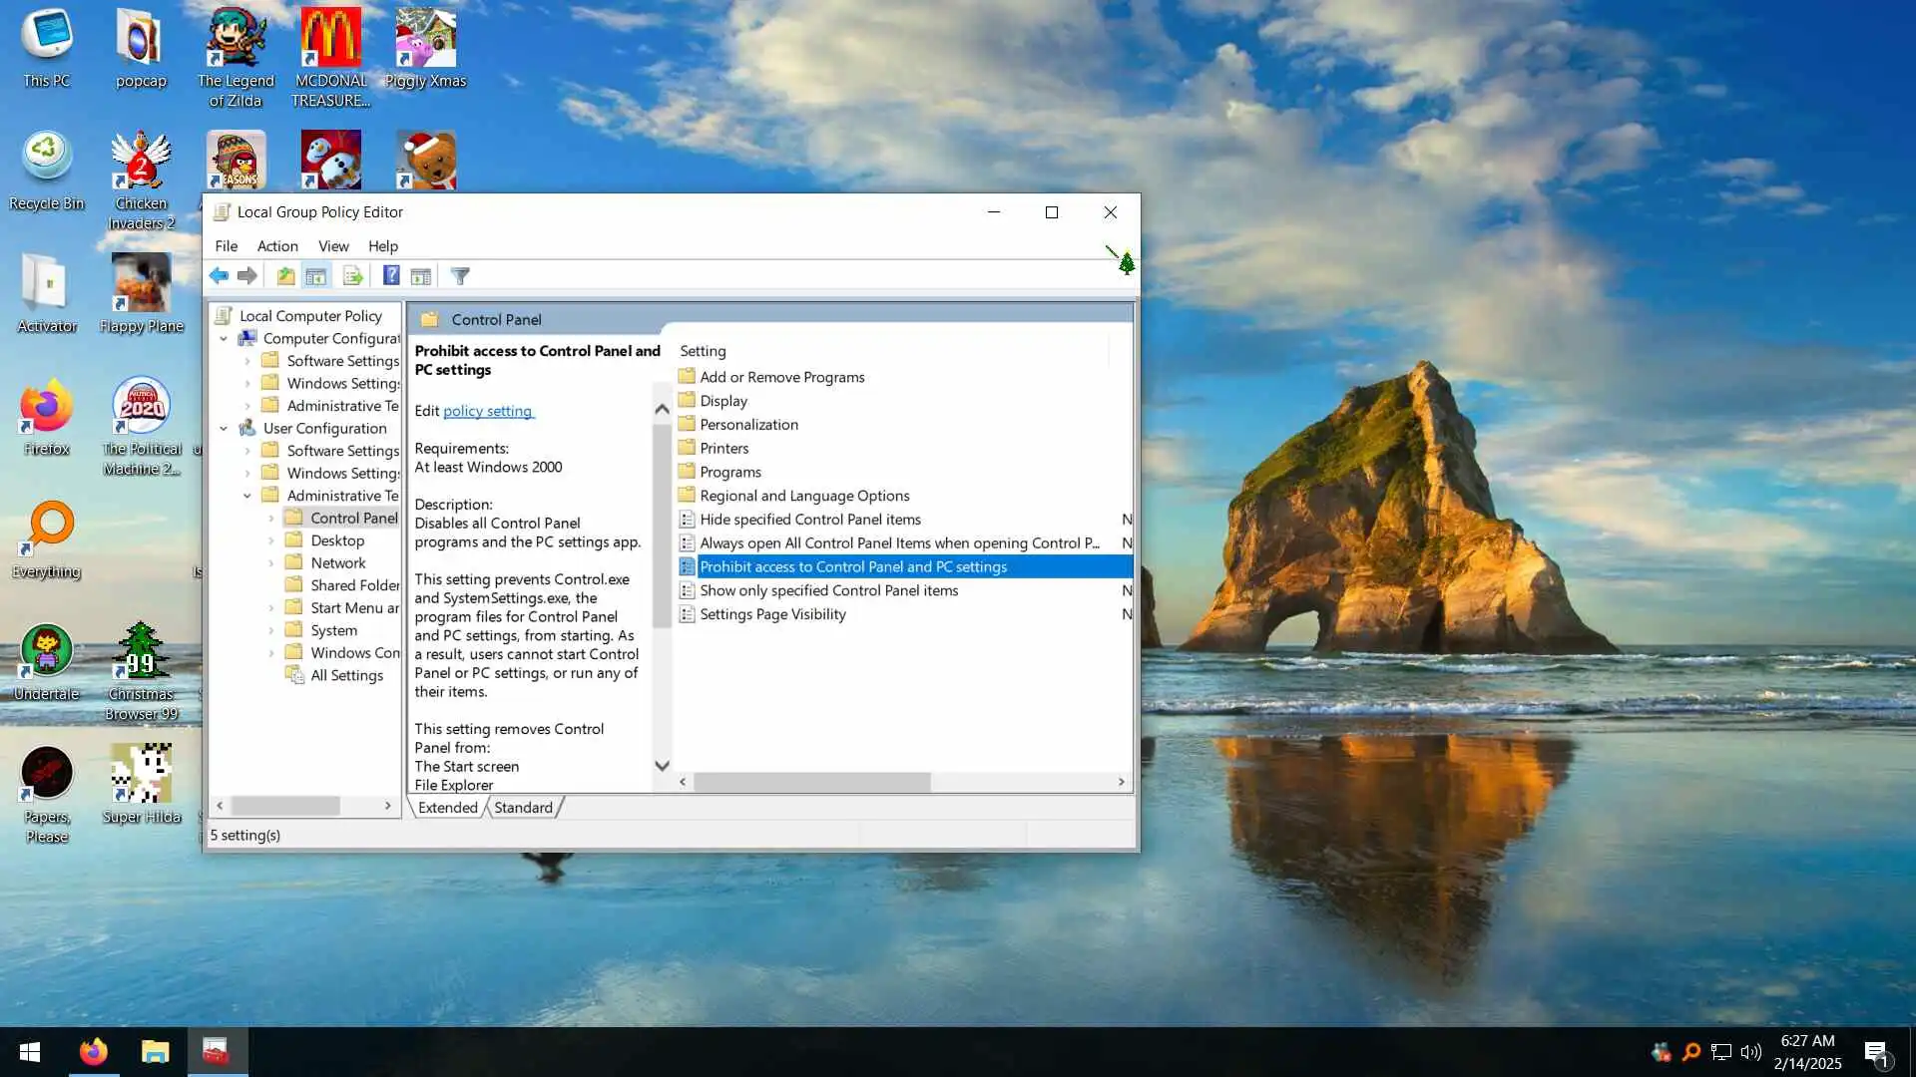Expand the System folder in tree
The height and width of the screenshot is (1077, 1916).
pyautogui.click(x=271, y=631)
